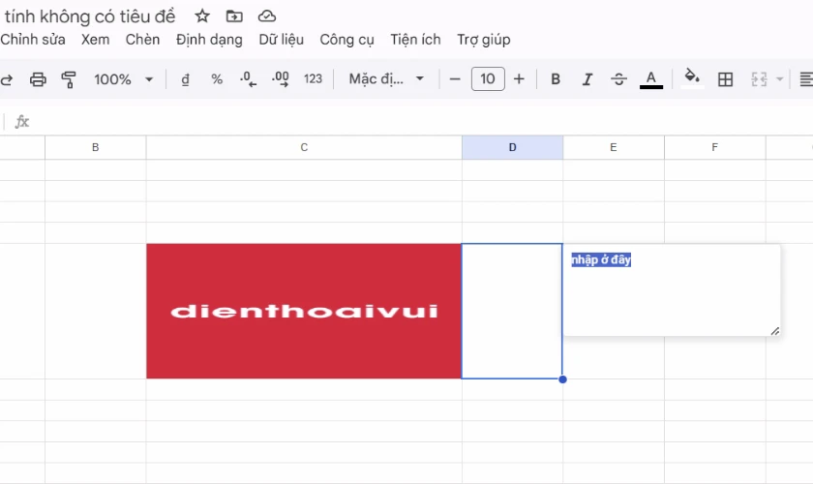Open the Chèn menu
This screenshot has height=484, width=813.
point(142,40)
